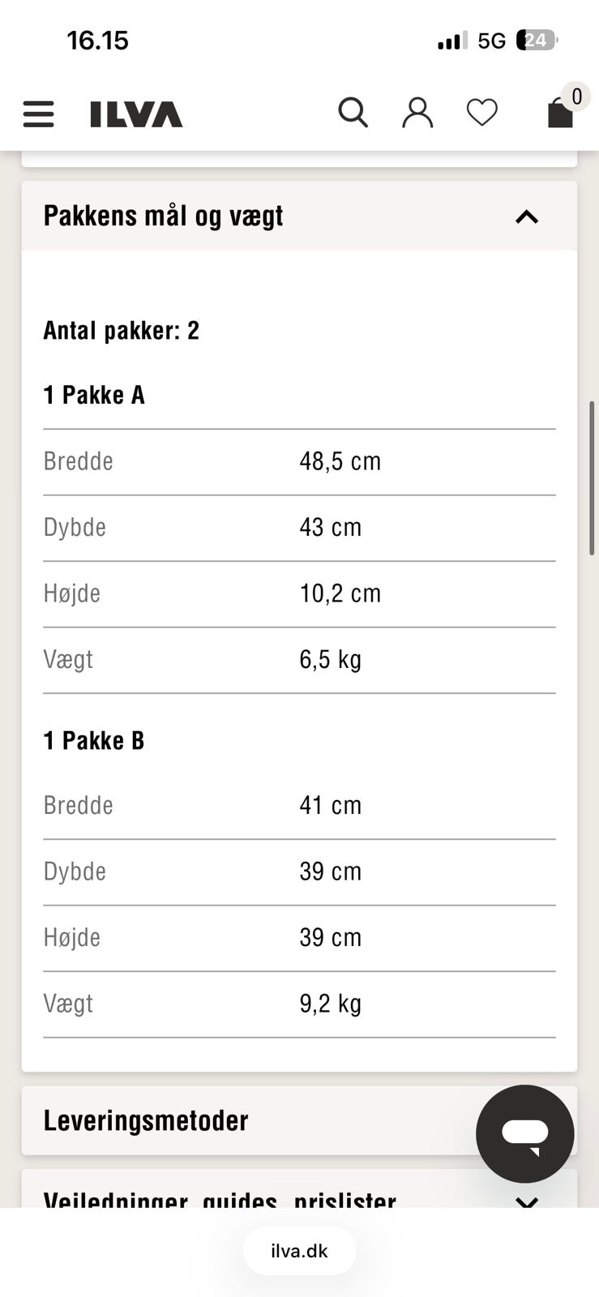Open the user account icon
This screenshot has width=599, height=1297.
417,113
